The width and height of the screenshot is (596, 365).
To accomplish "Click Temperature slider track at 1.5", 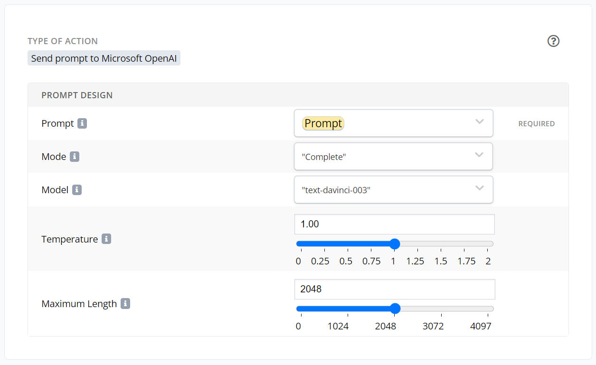I will pyautogui.click(x=441, y=244).
